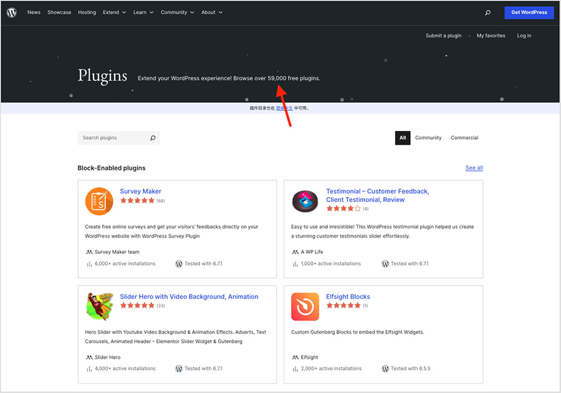Image resolution: width=561 pixels, height=393 pixels.
Task: Click the 6,000+ active installations text
Action: tap(125, 264)
